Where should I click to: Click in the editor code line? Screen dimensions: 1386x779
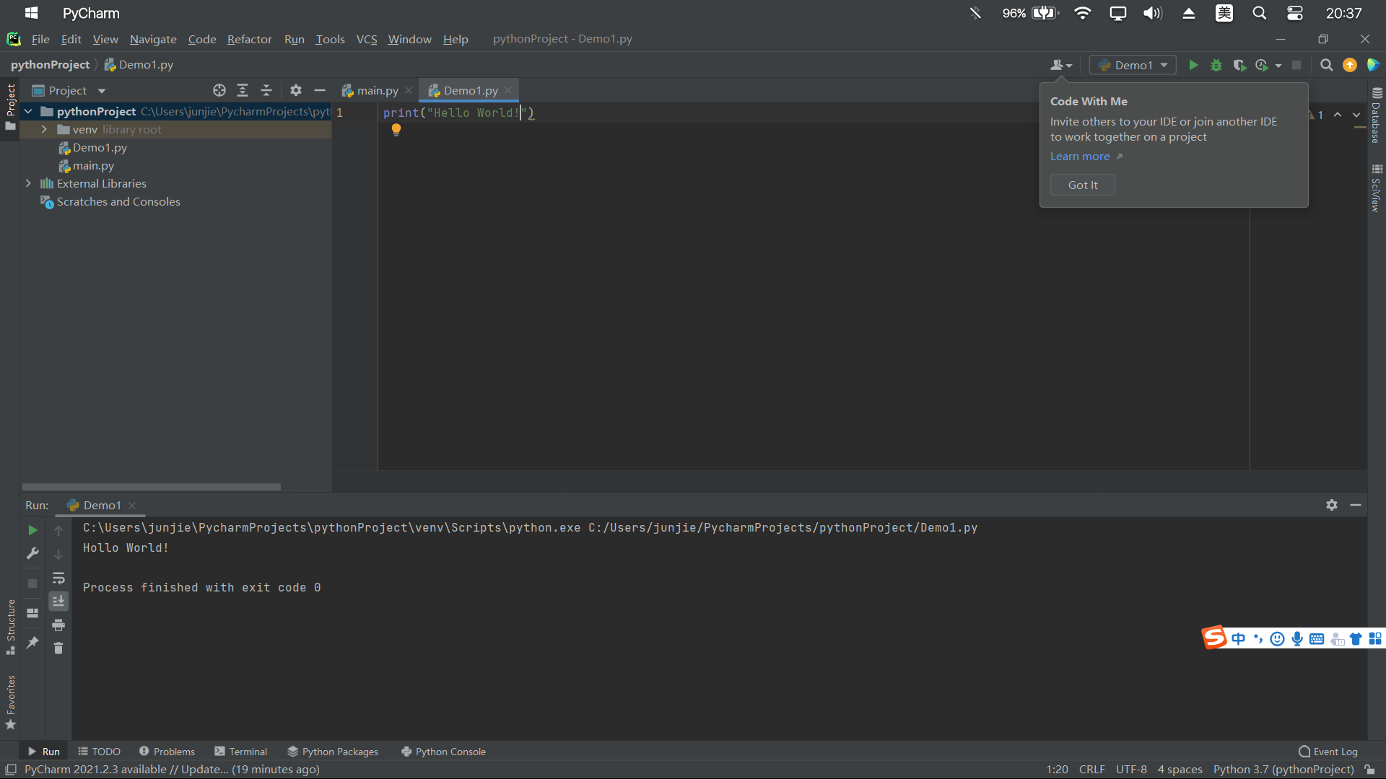(x=458, y=113)
